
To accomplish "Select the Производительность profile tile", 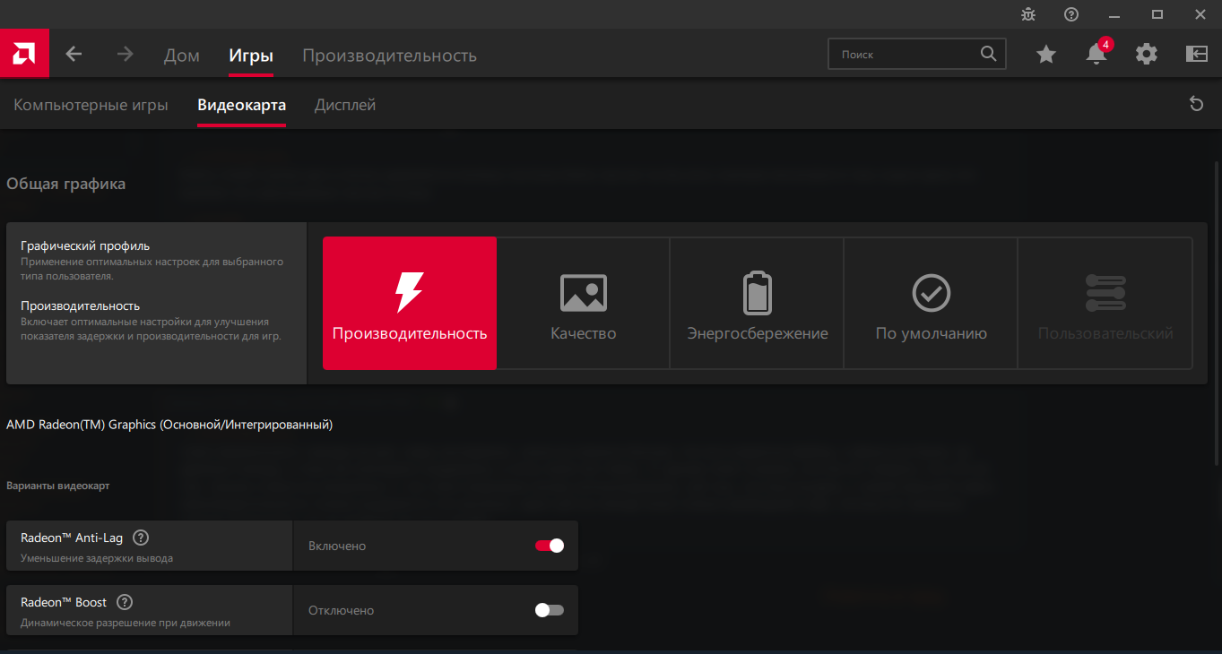I will (x=410, y=303).
